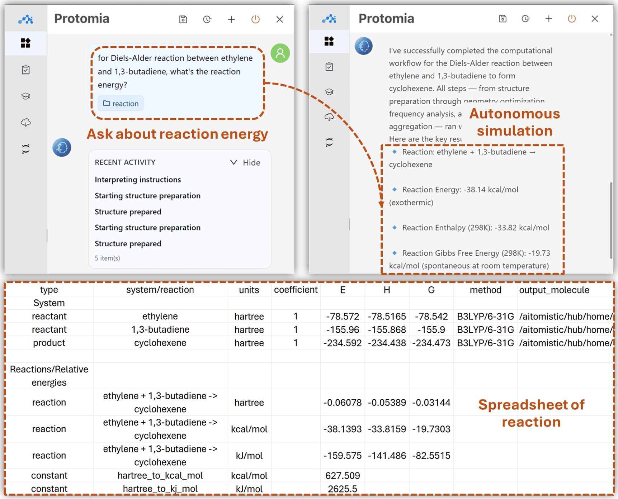Select the '-0.06078' hartree reaction energy cell
Image resolution: width=618 pixels, height=499 pixels.
[343, 403]
